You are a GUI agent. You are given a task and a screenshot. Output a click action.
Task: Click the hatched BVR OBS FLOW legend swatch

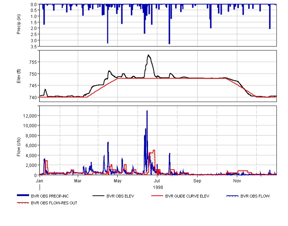232,196
